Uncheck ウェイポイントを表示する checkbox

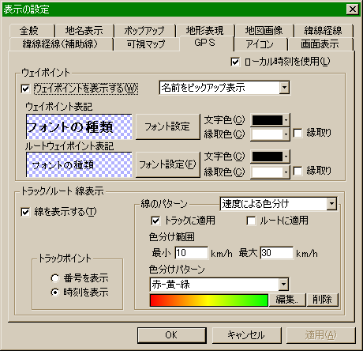pyautogui.click(x=25, y=89)
